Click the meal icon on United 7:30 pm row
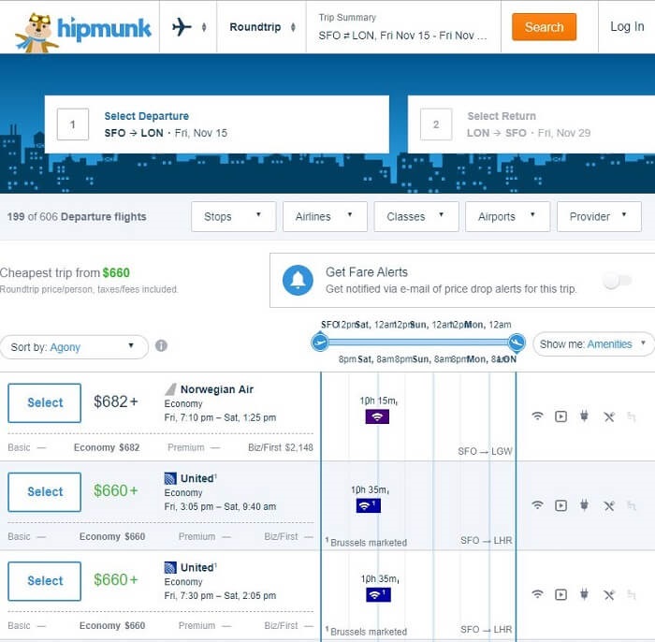 click(x=608, y=594)
